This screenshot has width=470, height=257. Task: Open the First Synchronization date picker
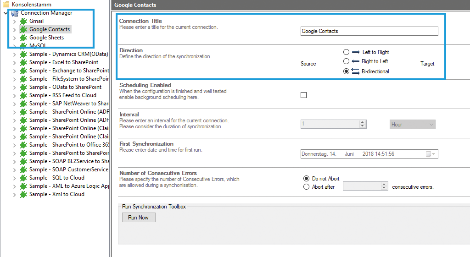pyautogui.click(x=431, y=154)
